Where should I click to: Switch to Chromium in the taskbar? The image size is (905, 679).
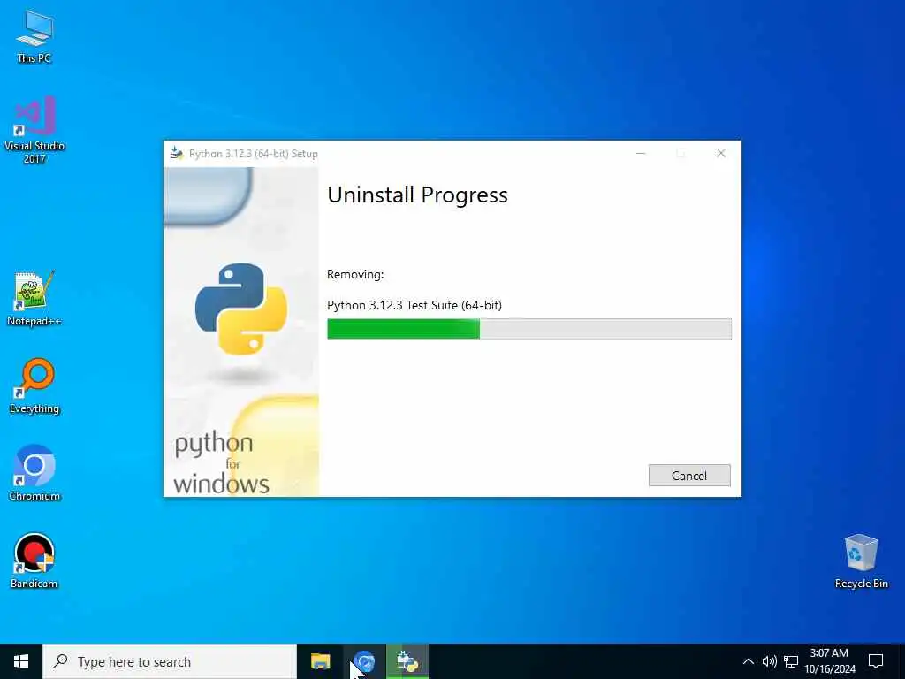coord(364,661)
